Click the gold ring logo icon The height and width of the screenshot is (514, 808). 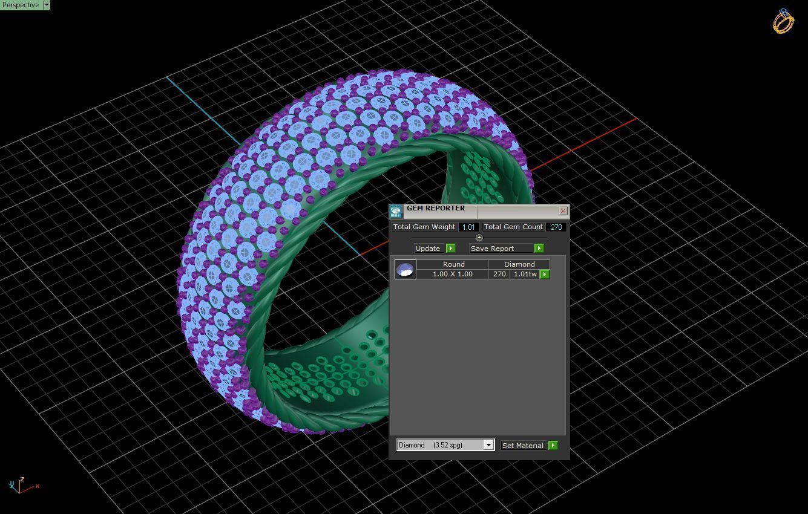pyautogui.click(x=783, y=21)
